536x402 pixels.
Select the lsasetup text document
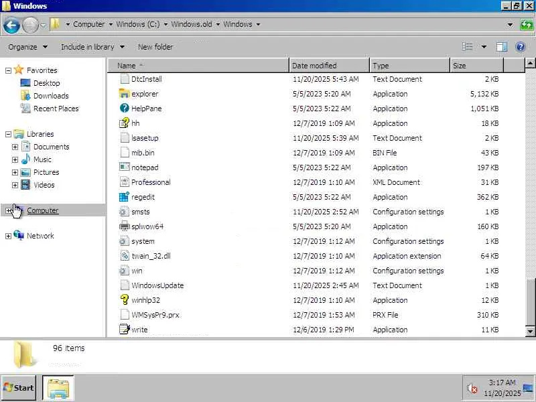(145, 138)
